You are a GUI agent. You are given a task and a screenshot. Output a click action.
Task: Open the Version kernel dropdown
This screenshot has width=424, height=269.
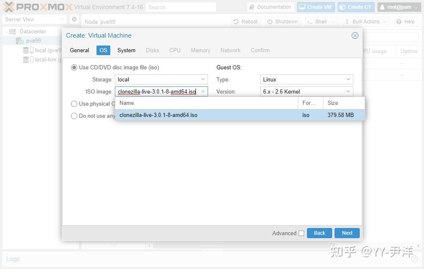pos(348,91)
